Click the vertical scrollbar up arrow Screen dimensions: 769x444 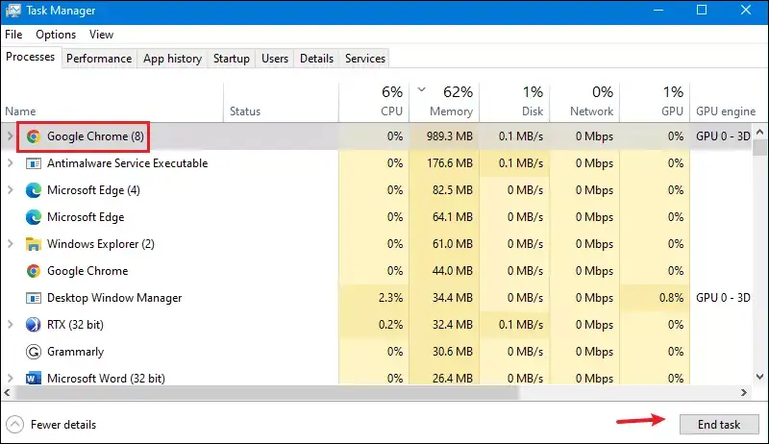759,132
